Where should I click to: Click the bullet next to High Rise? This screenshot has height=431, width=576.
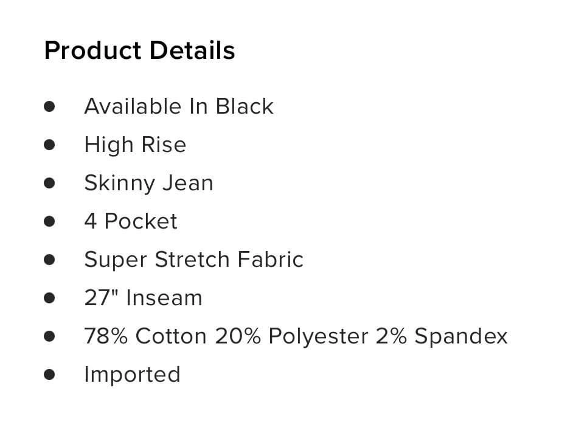50,145
